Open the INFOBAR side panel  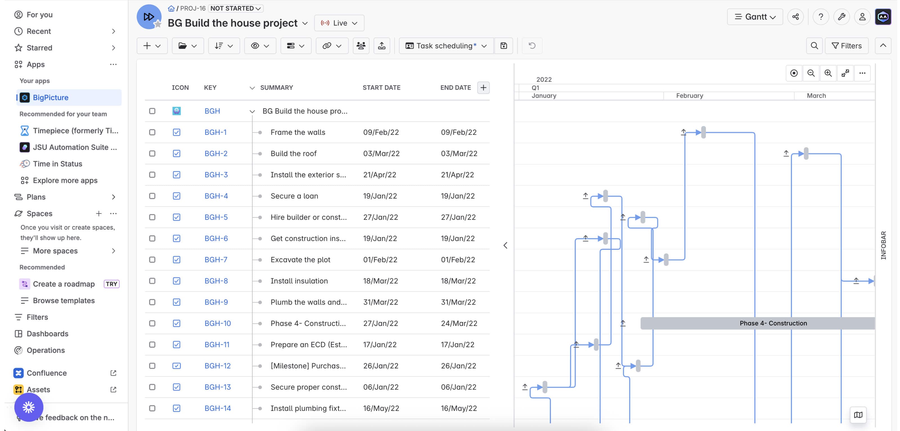pyautogui.click(x=884, y=245)
